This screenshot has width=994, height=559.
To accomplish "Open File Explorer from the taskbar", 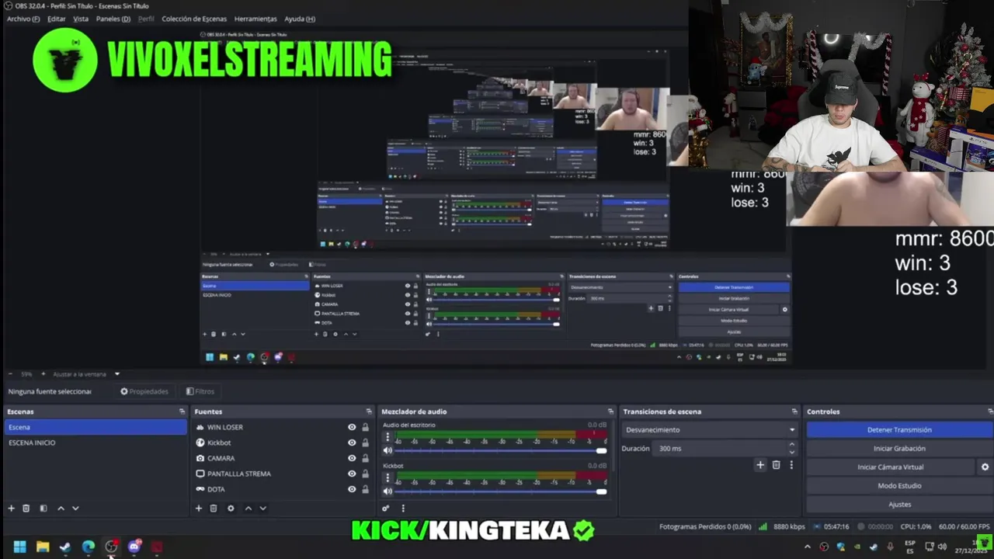I will coord(43,547).
